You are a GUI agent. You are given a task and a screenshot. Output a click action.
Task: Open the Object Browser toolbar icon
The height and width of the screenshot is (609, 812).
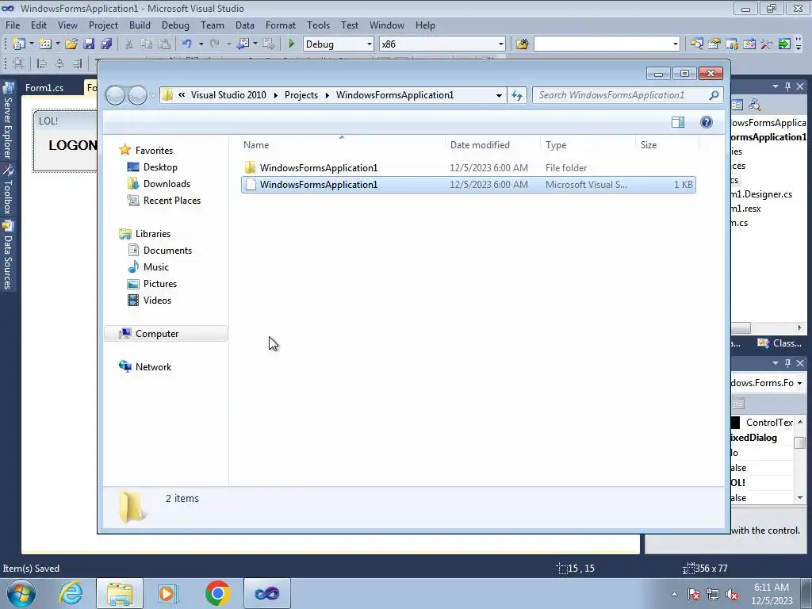pos(732,44)
